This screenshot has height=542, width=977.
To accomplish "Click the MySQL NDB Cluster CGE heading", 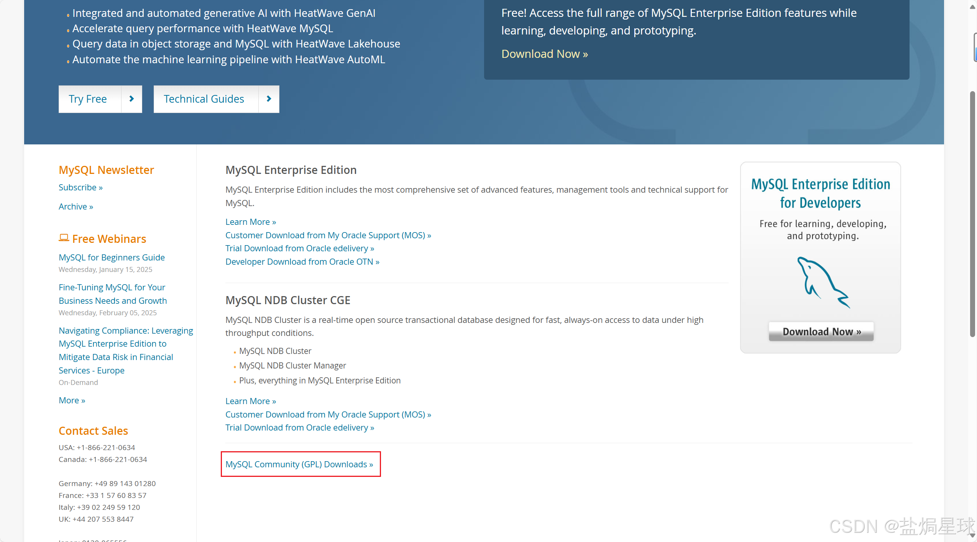I will click(x=288, y=300).
